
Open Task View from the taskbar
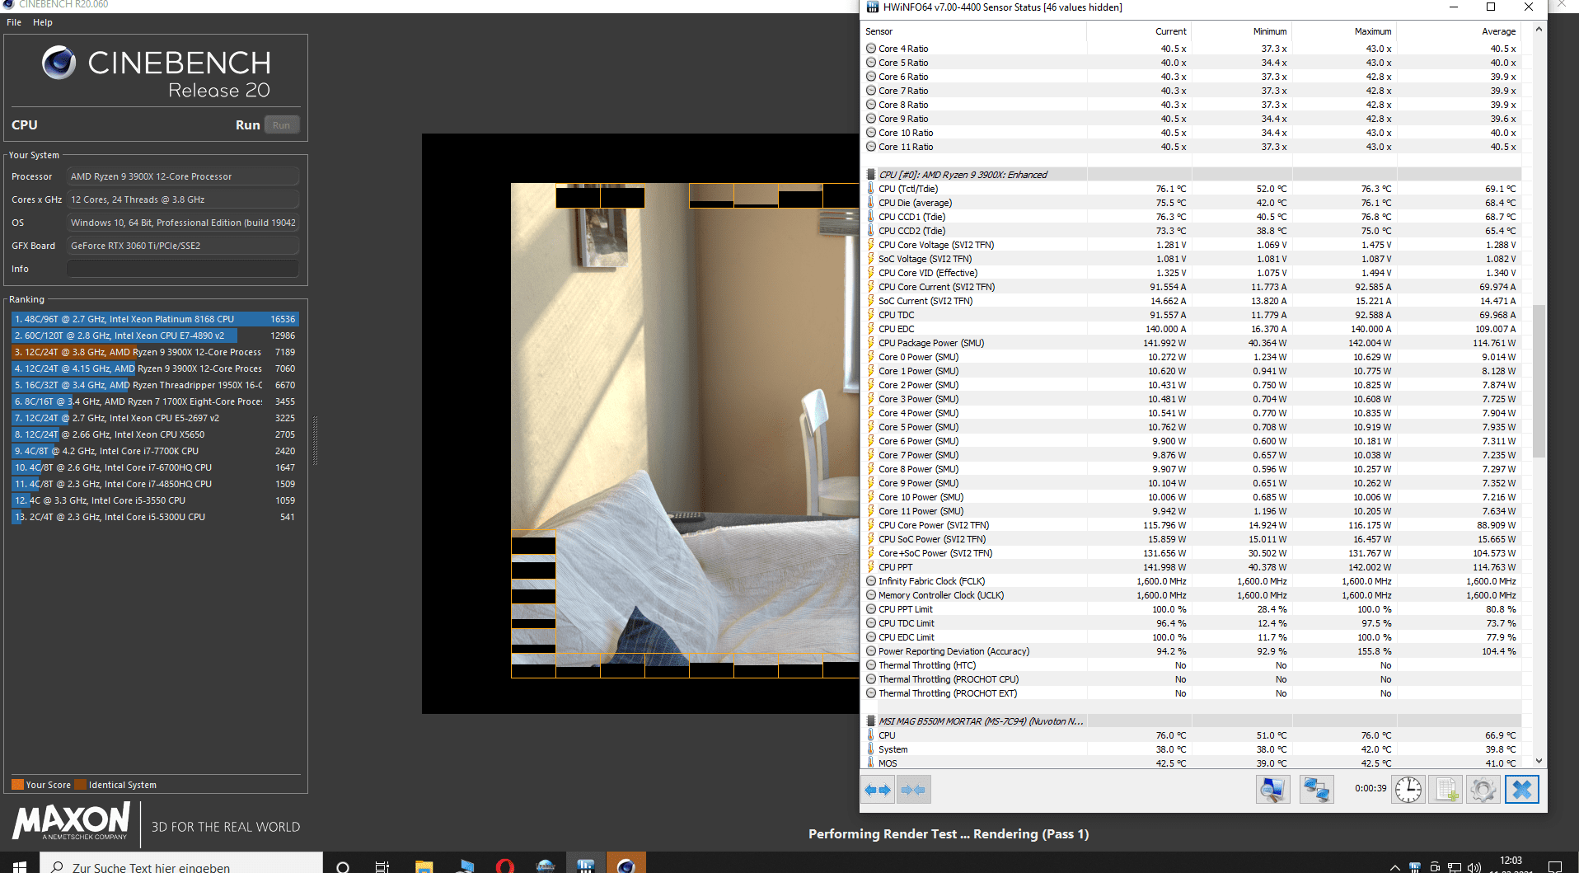[x=382, y=866]
